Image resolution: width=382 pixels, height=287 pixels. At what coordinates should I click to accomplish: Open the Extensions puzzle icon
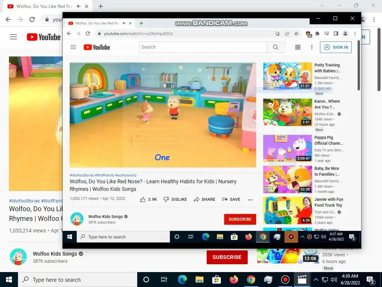317,34
